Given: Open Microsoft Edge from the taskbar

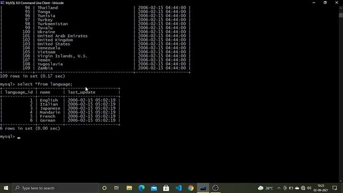Looking at the screenshot, I should pyautogui.click(x=141, y=188).
